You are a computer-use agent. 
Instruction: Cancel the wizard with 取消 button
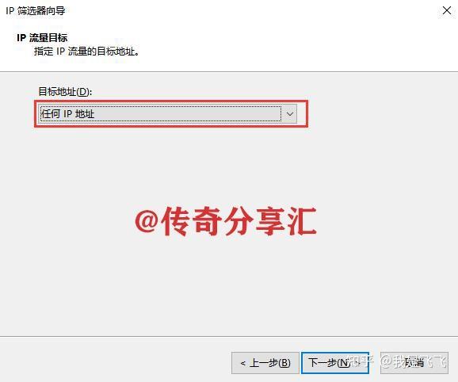pos(414,363)
